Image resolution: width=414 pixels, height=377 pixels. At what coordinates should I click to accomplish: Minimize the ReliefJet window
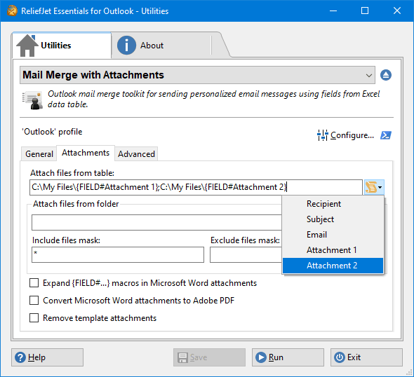point(333,11)
